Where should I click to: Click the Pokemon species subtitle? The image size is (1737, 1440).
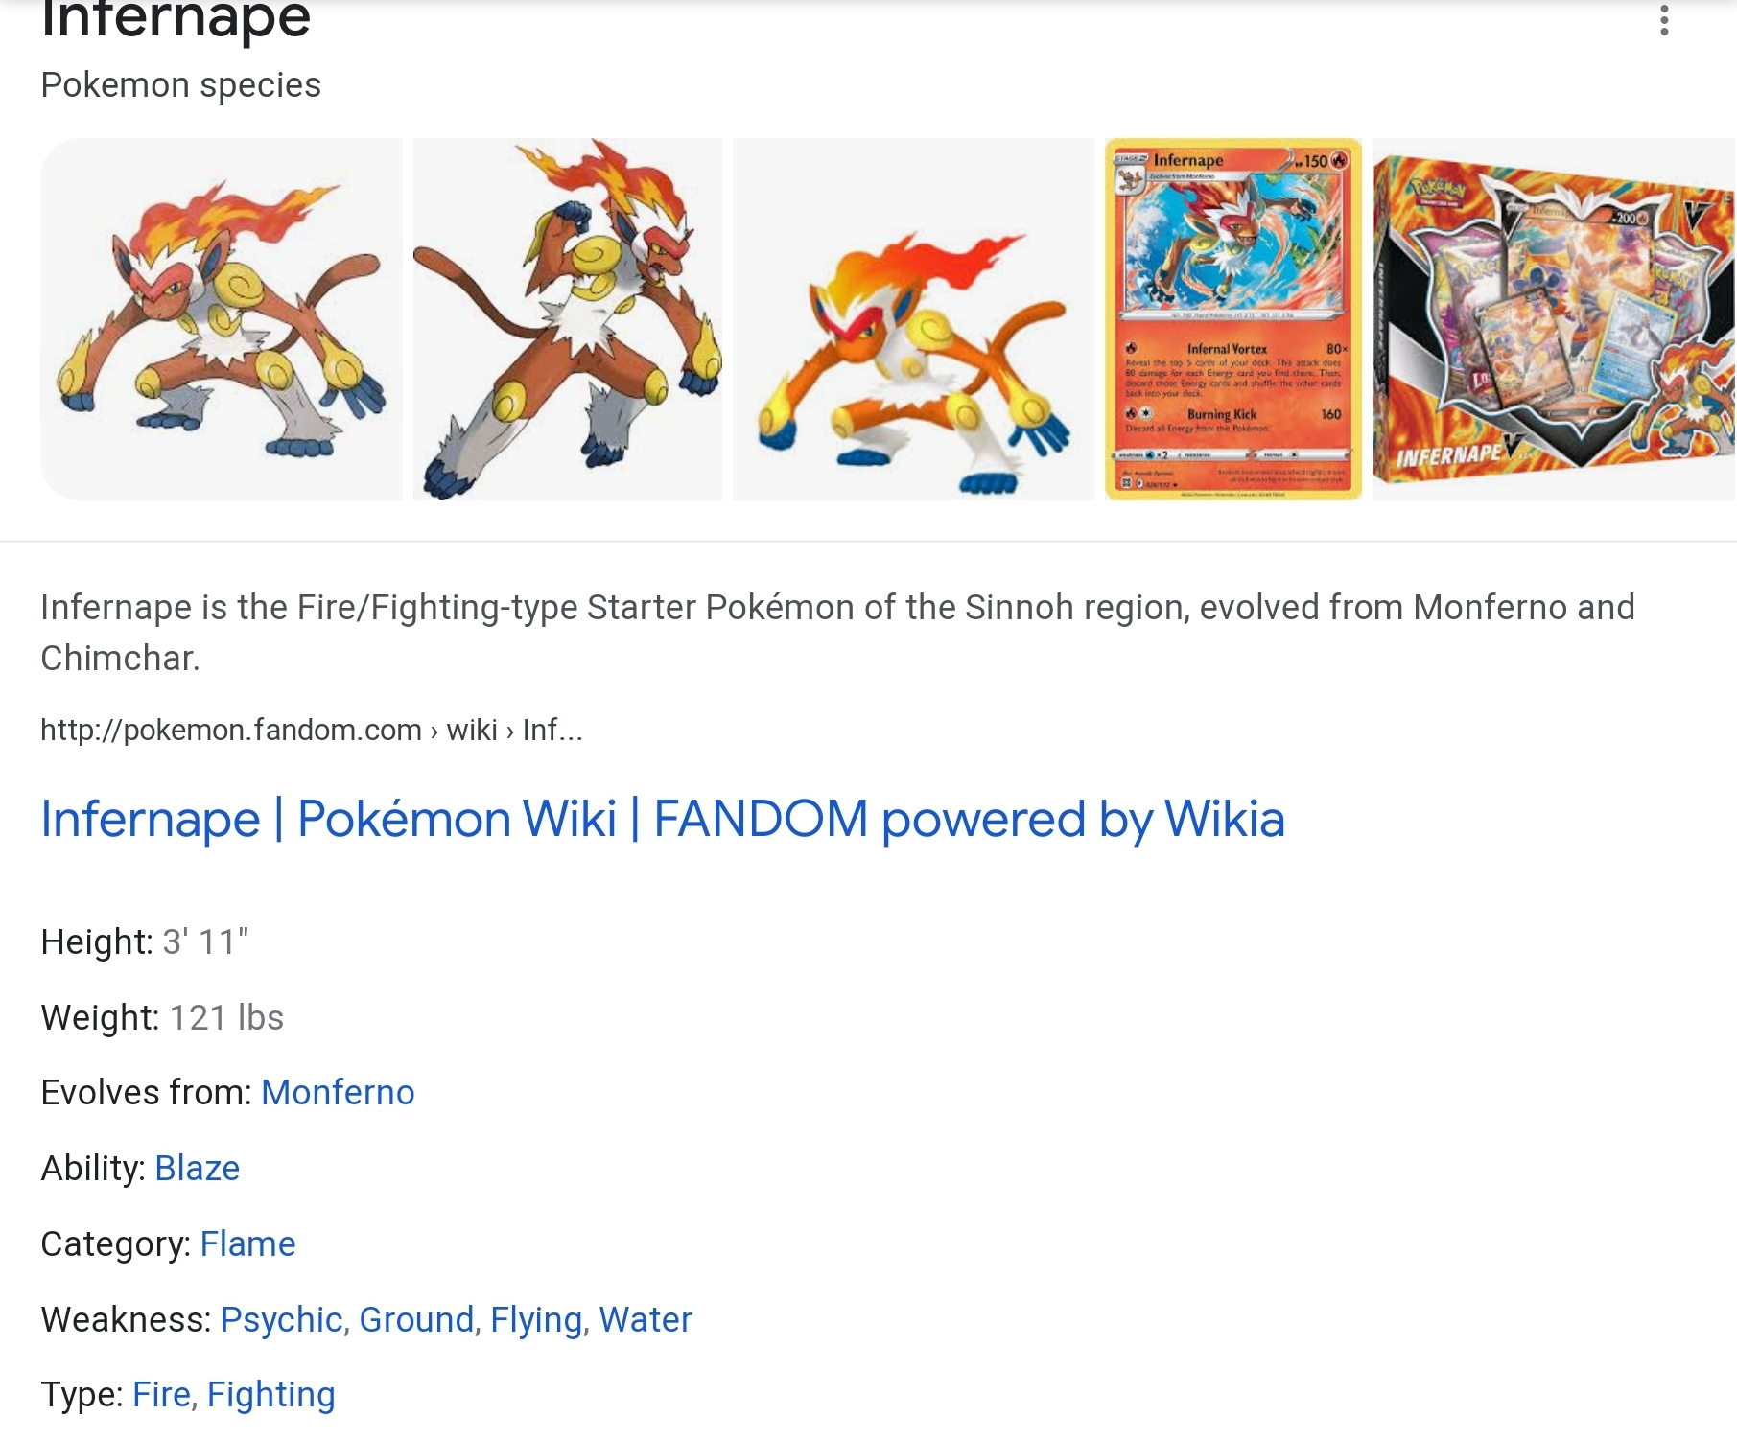pyautogui.click(x=180, y=85)
